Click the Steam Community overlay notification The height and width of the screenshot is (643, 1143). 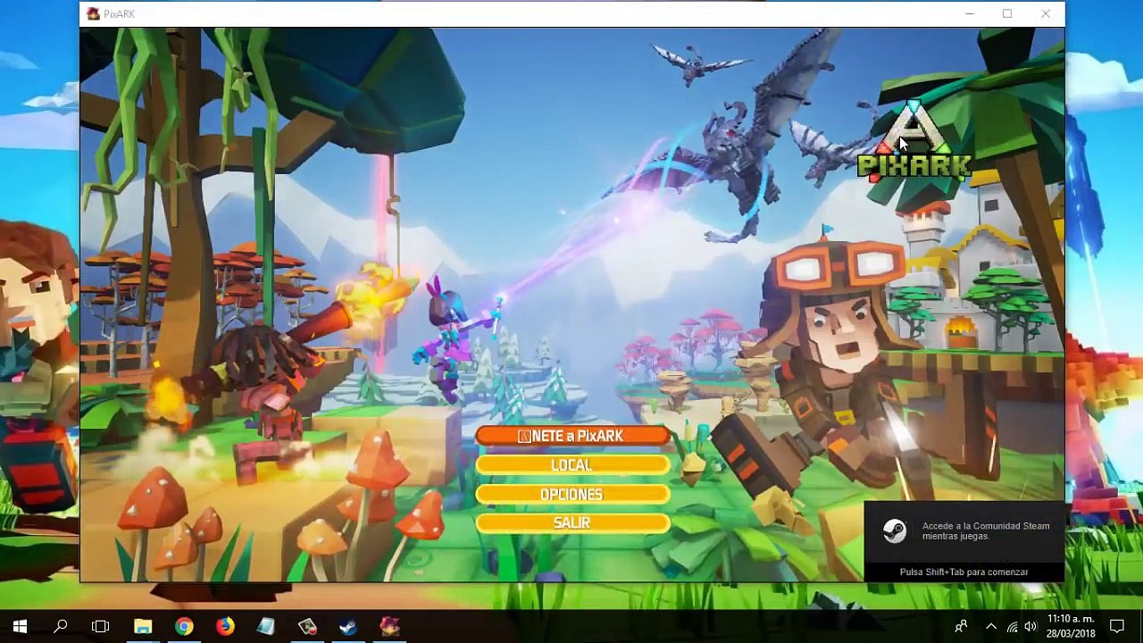pos(964,541)
